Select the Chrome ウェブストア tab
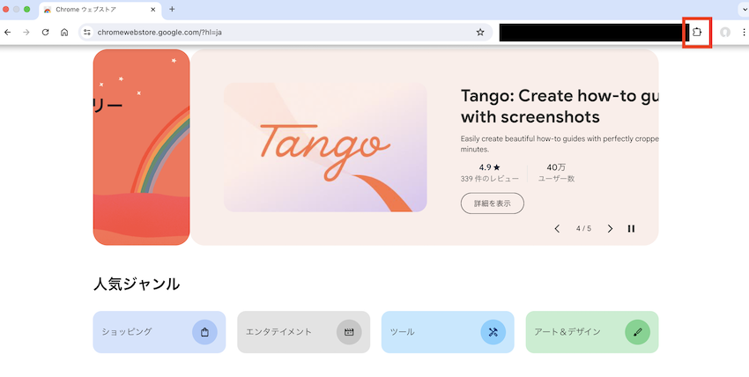749x377 pixels. 100,10
